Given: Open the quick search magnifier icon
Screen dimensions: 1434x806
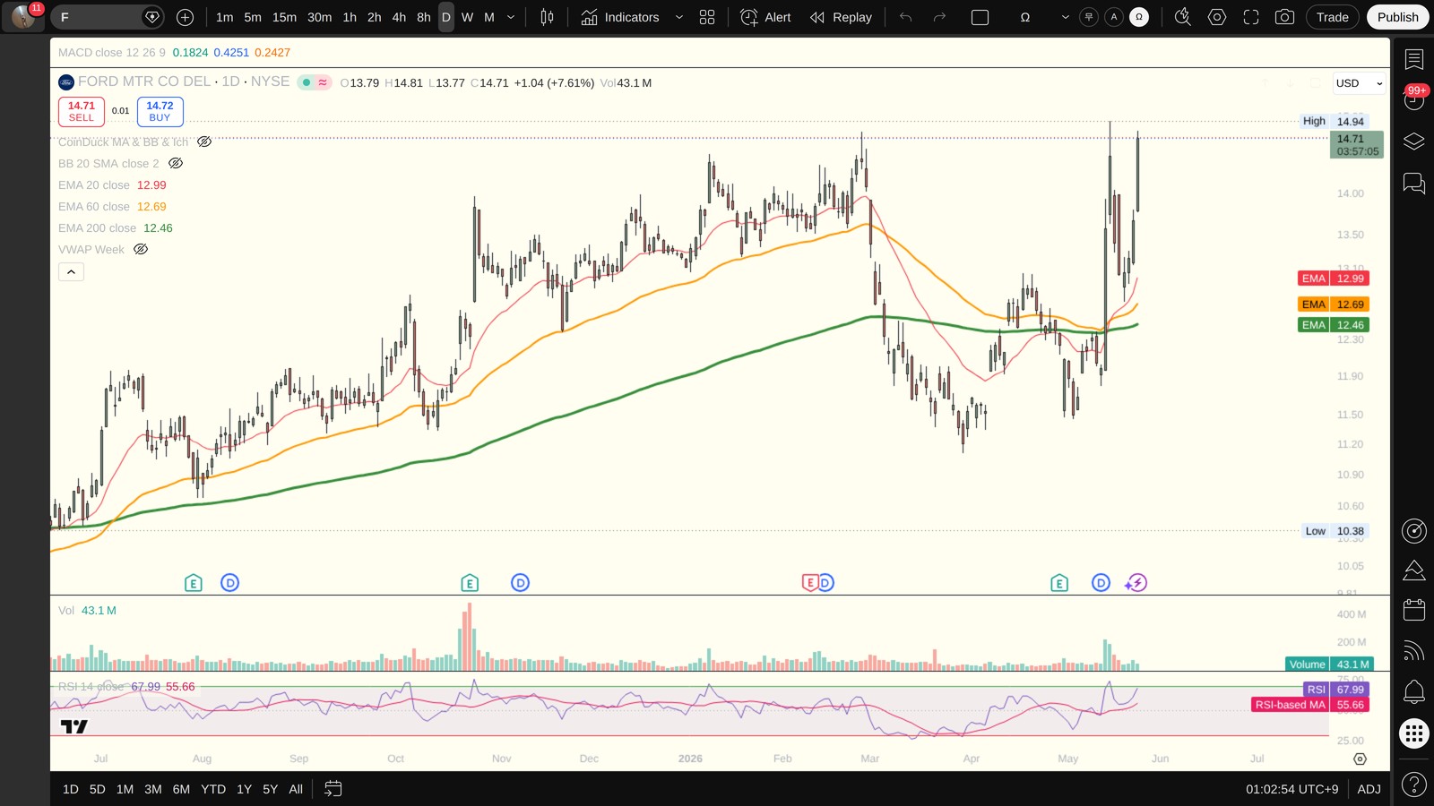Looking at the screenshot, I should (x=1183, y=17).
